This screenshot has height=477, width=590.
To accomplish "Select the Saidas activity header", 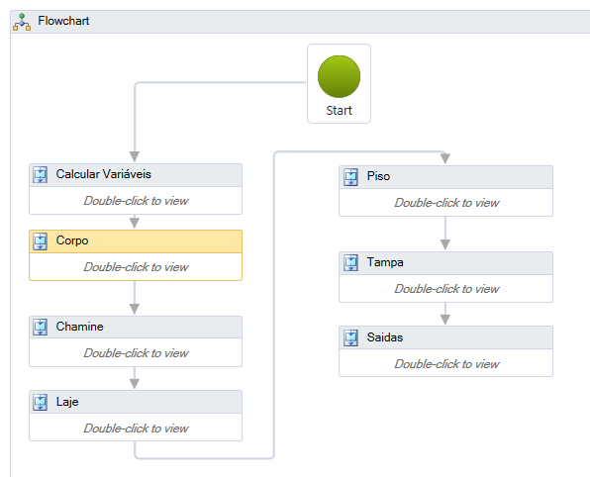I will coord(445,337).
